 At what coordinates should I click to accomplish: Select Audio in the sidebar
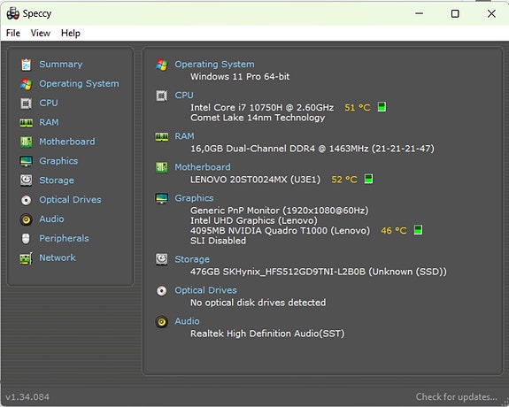point(51,219)
